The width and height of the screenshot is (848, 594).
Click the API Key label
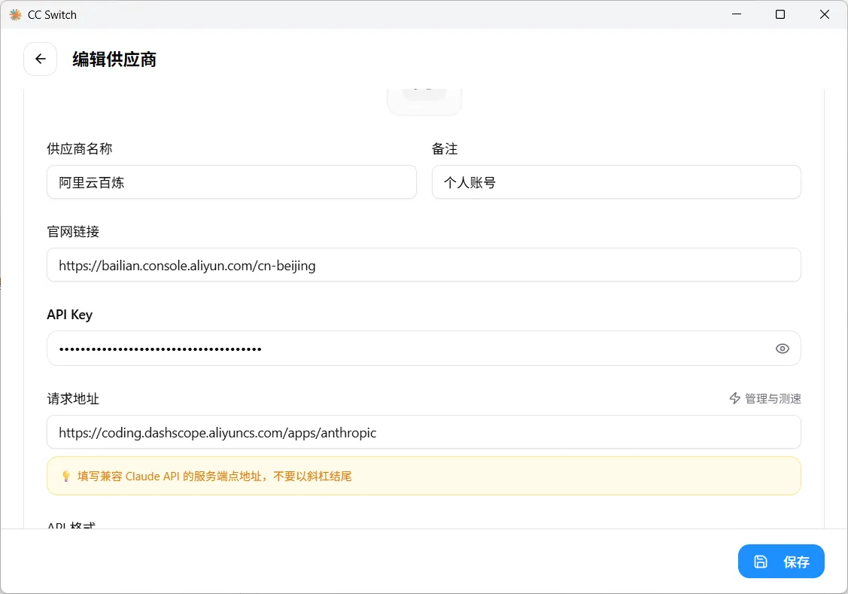(x=70, y=315)
